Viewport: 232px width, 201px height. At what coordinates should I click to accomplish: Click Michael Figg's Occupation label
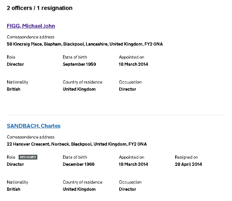(x=130, y=82)
